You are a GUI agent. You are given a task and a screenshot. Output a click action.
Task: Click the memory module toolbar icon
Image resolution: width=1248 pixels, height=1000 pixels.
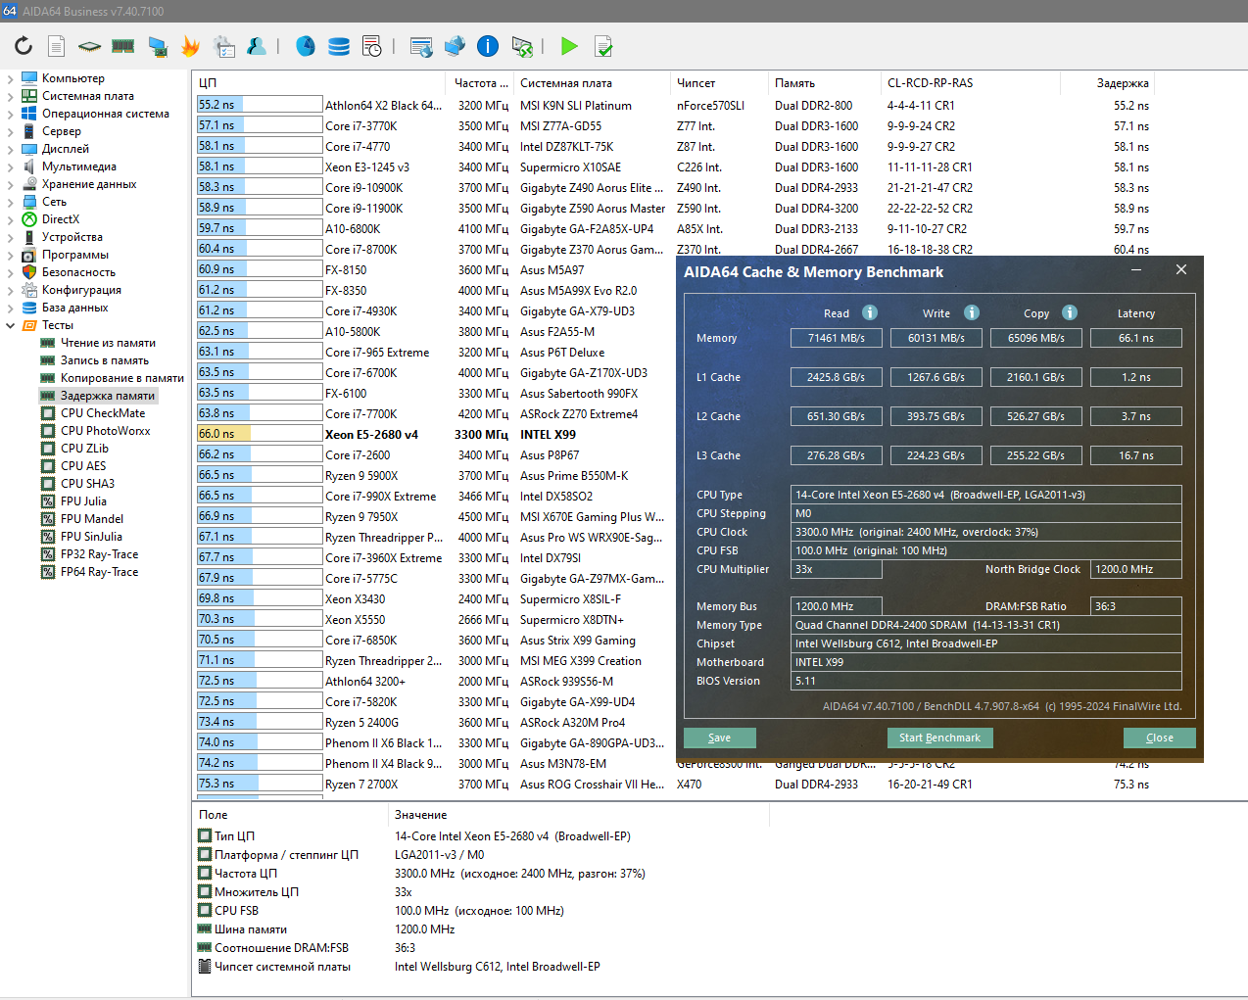tap(122, 45)
